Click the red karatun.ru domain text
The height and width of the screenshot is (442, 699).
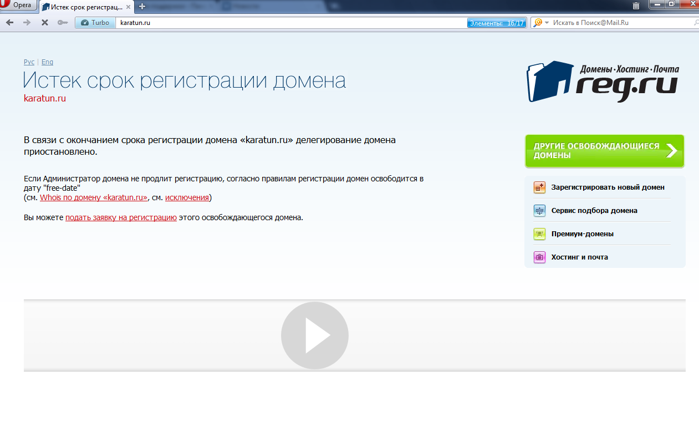(x=45, y=98)
